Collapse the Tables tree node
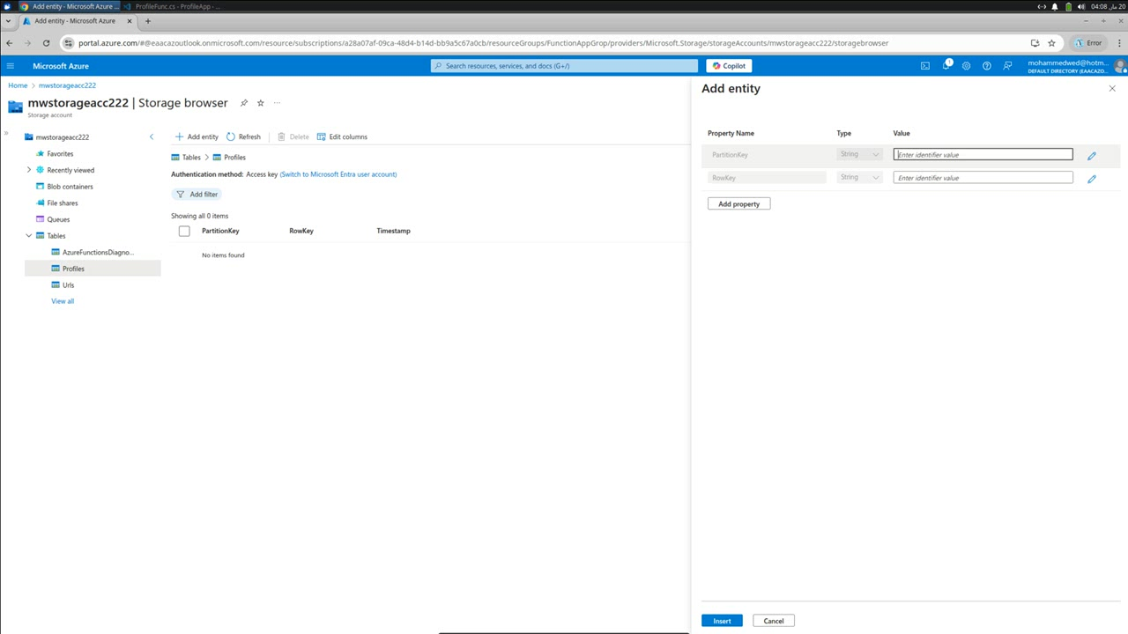This screenshot has width=1128, height=634. tap(29, 236)
